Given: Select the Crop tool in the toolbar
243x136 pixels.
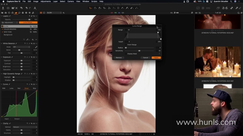Looking at the screenshot, I should [x=104, y=8].
